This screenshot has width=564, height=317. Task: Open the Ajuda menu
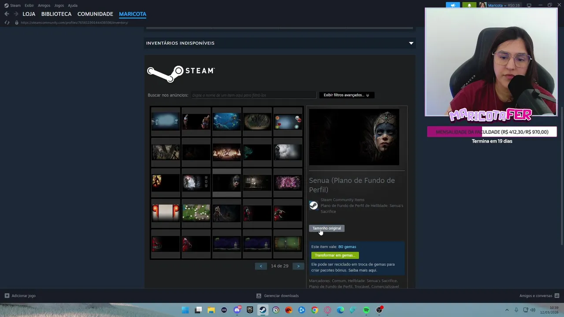pos(73,5)
